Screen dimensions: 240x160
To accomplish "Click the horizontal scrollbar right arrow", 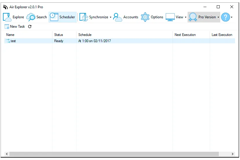I will pyautogui.click(x=232, y=154).
